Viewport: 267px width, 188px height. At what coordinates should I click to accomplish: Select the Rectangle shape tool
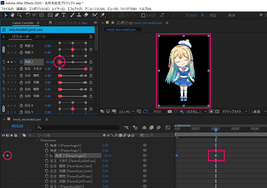tap(50, 15)
